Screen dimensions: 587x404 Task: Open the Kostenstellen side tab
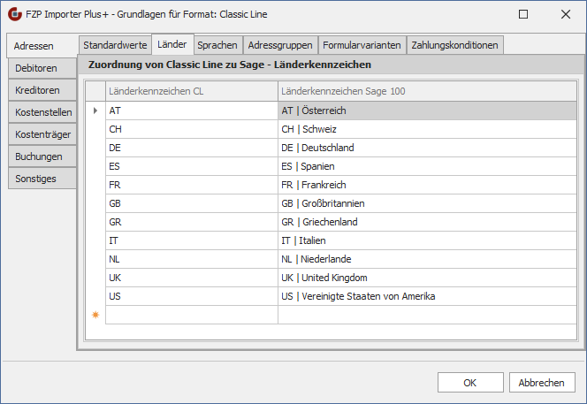42,112
